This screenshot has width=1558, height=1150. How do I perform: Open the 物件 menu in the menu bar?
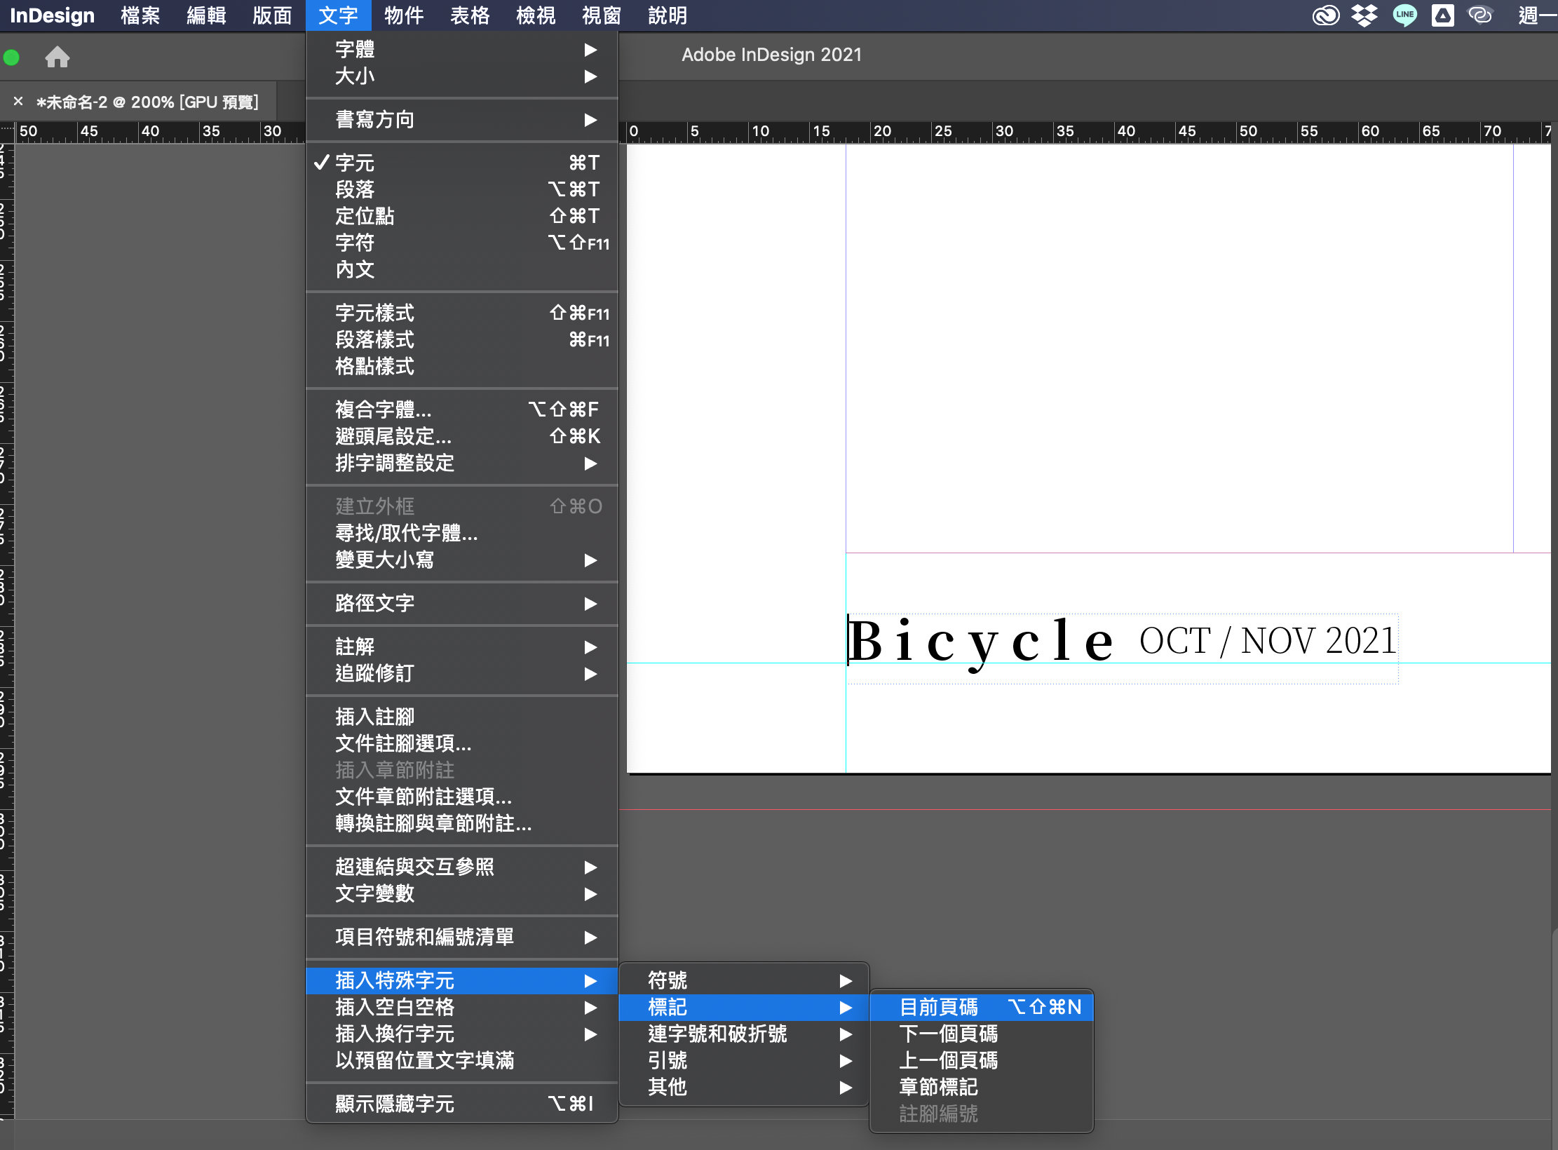pyautogui.click(x=403, y=15)
